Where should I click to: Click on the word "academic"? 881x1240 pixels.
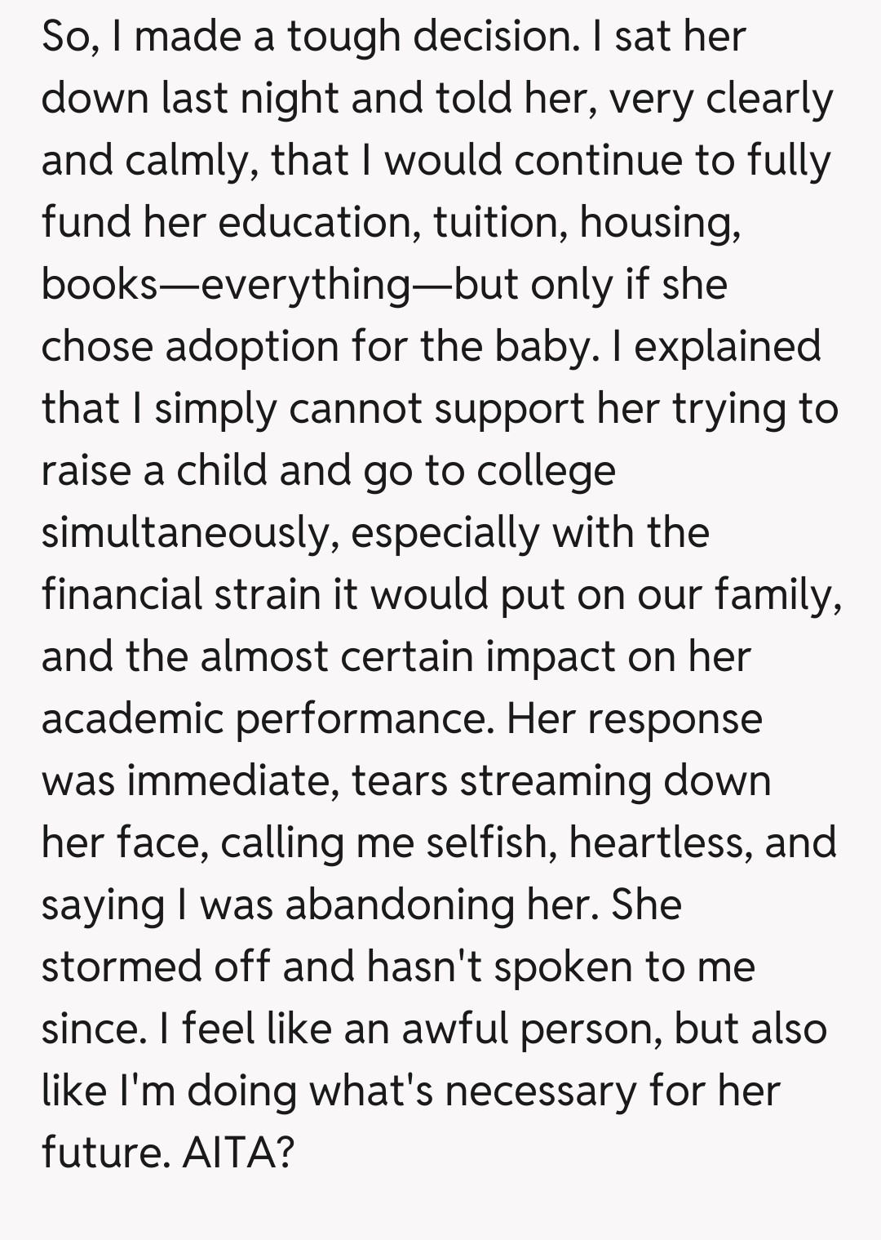(x=132, y=718)
